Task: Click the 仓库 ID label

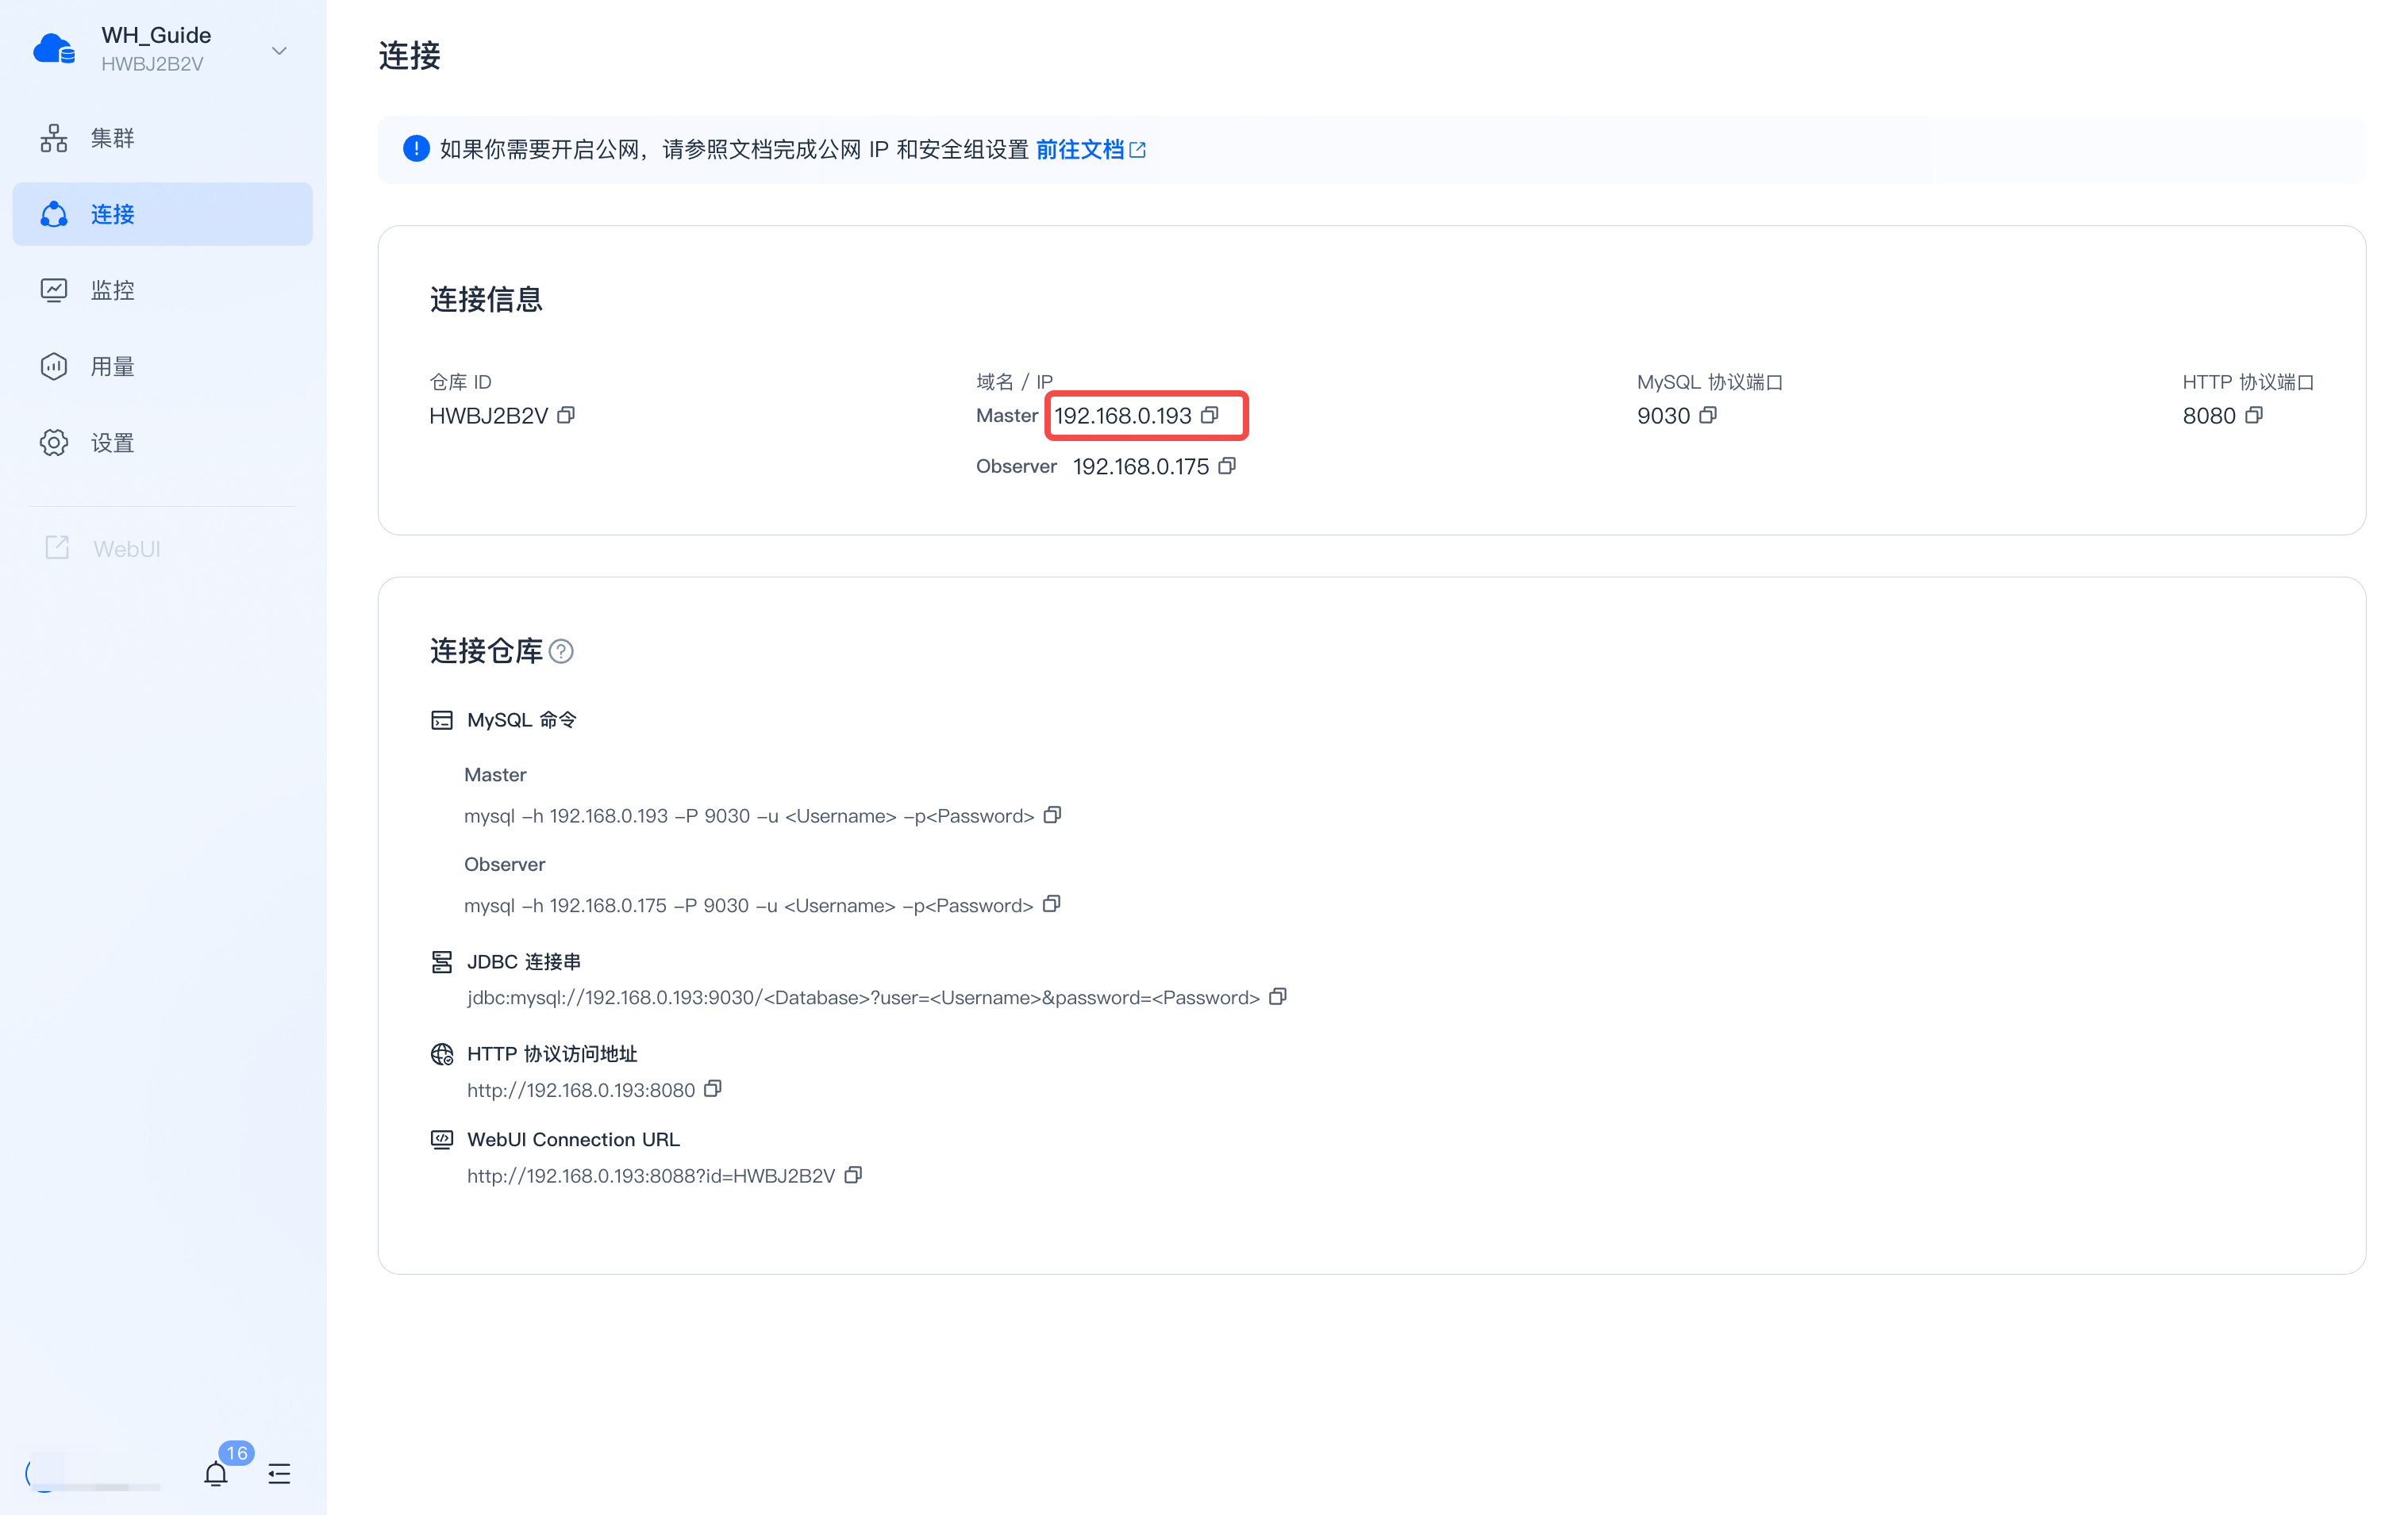Action: pos(460,382)
